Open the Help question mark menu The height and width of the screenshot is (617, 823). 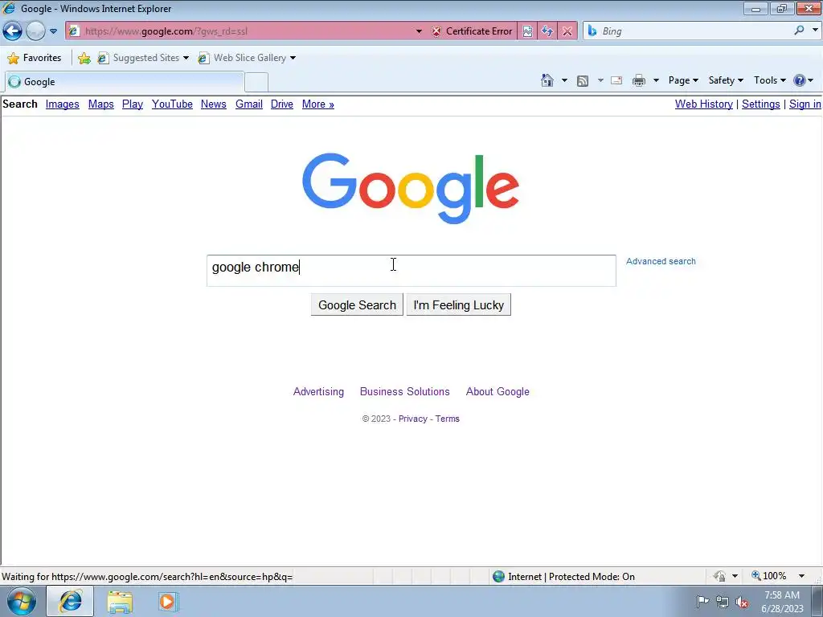tap(804, 80)
